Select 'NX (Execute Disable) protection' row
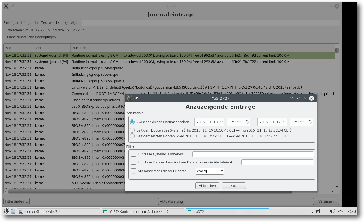Viewport: 364px width, 222px height. (x=64, y=183)
